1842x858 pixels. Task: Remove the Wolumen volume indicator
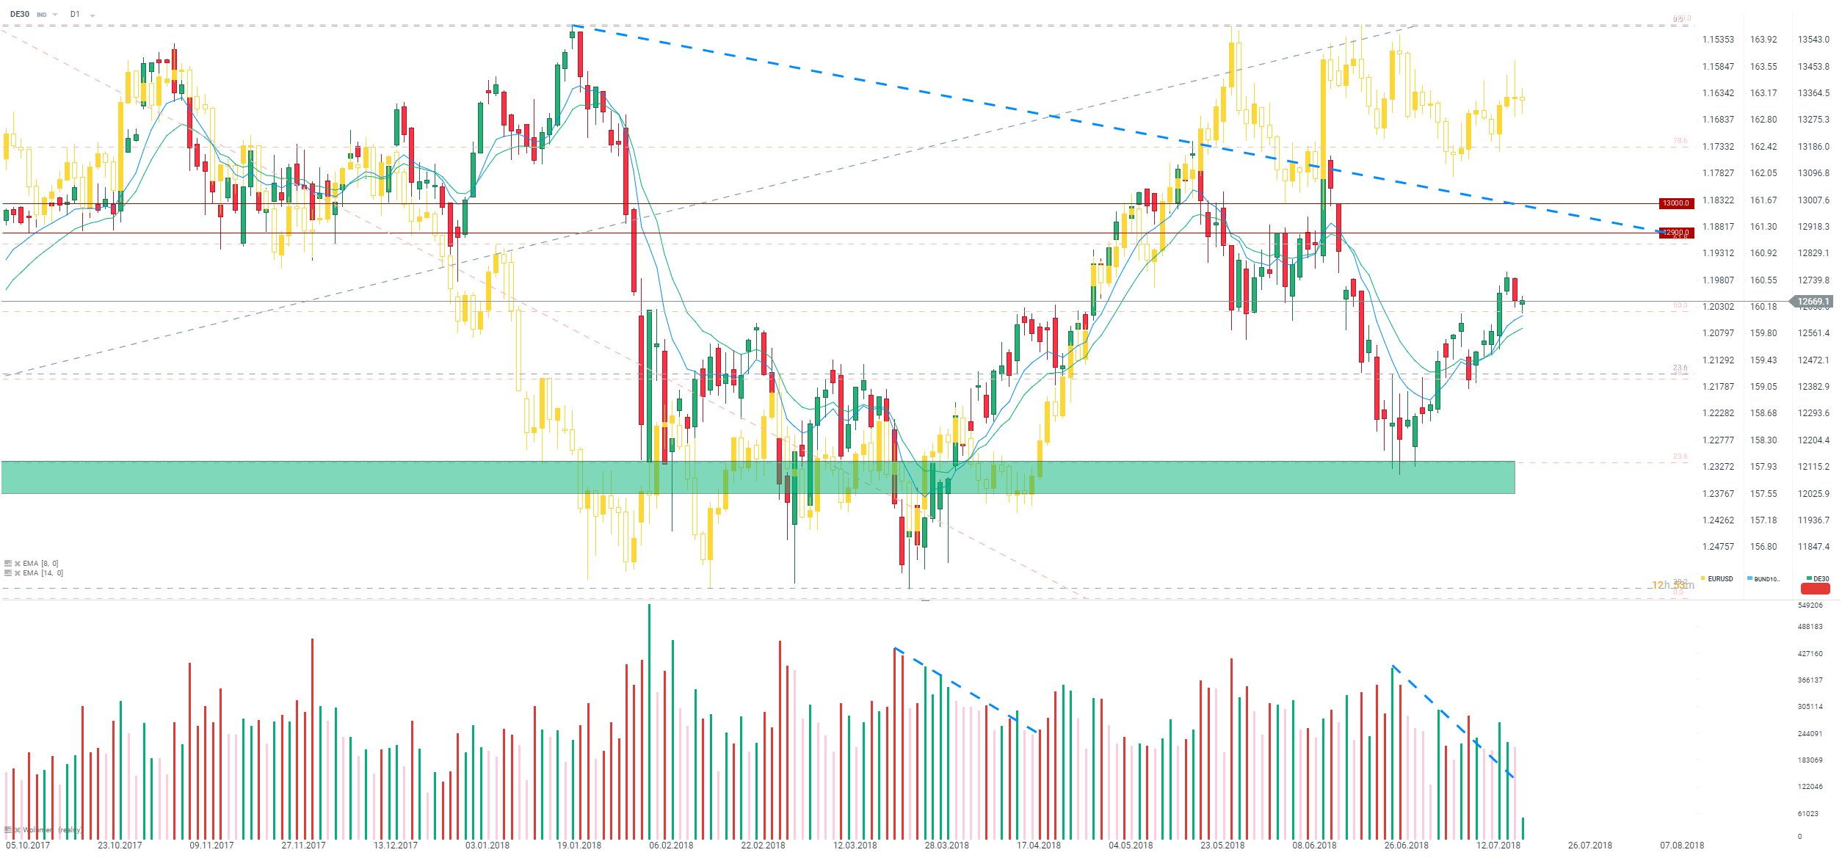point(17,830)
